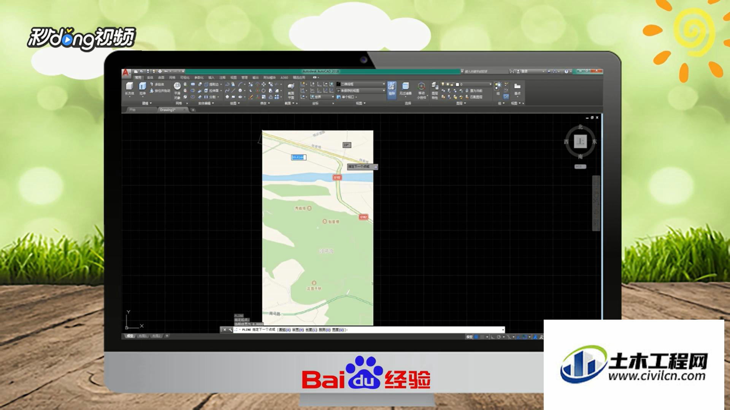The height and width of the screenshot is (410, 730).
Task: Click the help question mark icon
Action: [x=566, y=71]
